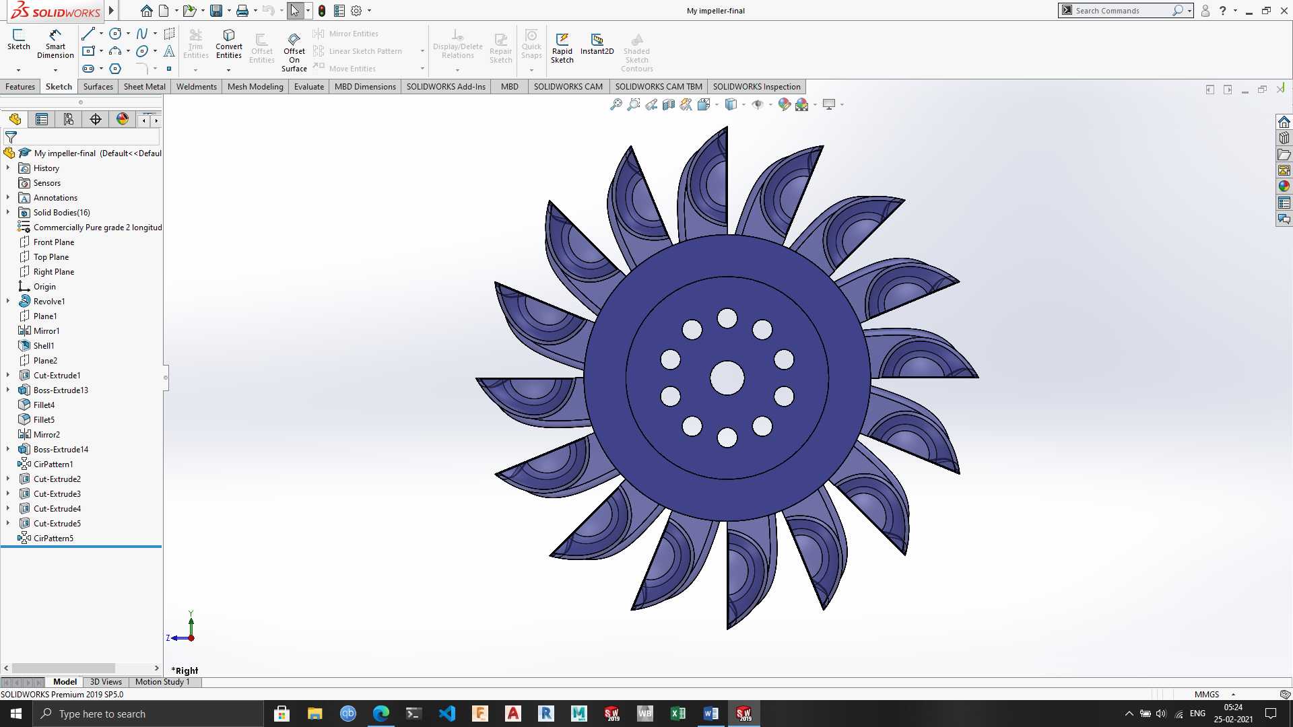The width and height of the screenshot is (1293, 727).
Task: Click the Sketch tool button
Action: (x=19, y=40)
